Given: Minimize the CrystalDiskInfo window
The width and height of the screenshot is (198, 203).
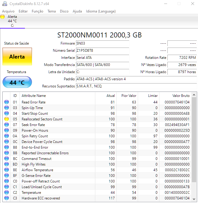Looking at the screenshot, I should (x=166, y=4).
